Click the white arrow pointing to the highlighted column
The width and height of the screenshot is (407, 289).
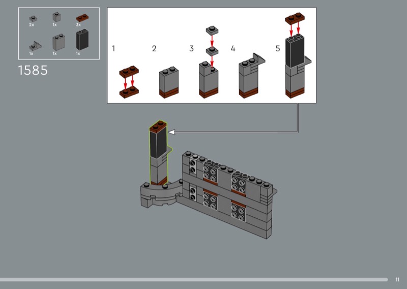pos(172,132)
